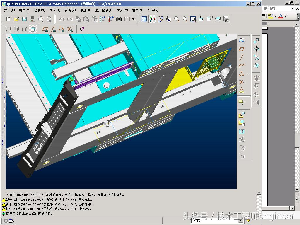This screenshot has width=300, height=225.
Task: Click the What's This help cursor icon
Action: coord(82,29)
